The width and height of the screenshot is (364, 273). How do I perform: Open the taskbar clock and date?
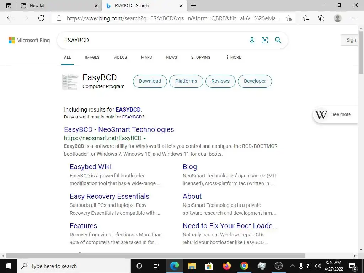click(333, 266)
